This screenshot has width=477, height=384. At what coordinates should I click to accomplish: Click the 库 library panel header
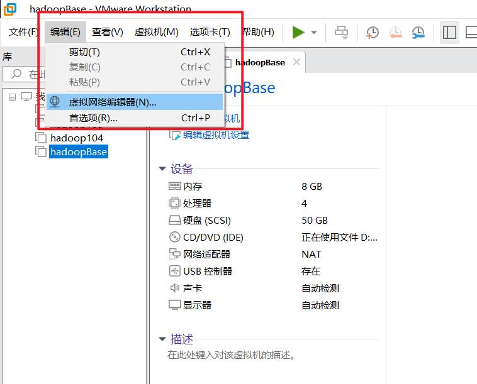click(8, 57)
